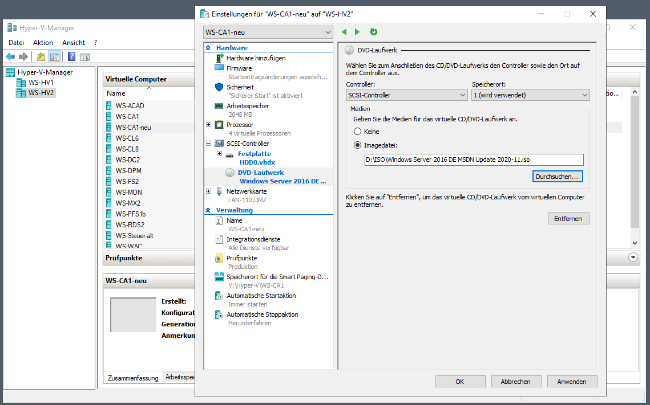Select the Sicherheit shield icon
This screenshot has width=650, height=405.
pyautogui.click(x=219, y=87)
